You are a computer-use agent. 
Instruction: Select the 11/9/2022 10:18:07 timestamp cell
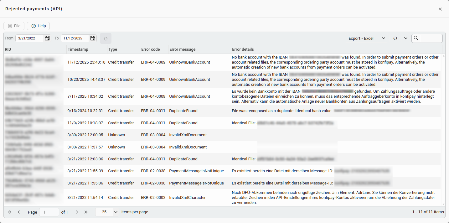(x=85, y=123)
